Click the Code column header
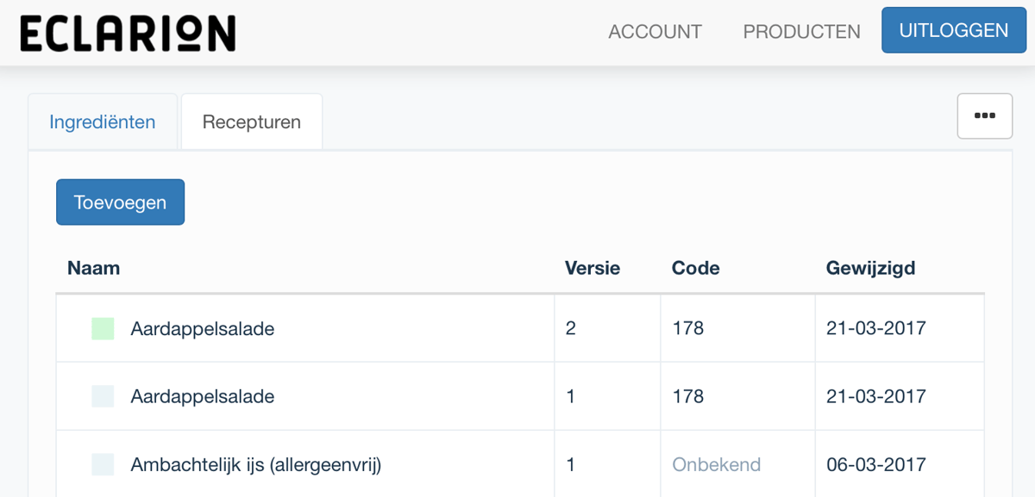 [x=695, y=268]
